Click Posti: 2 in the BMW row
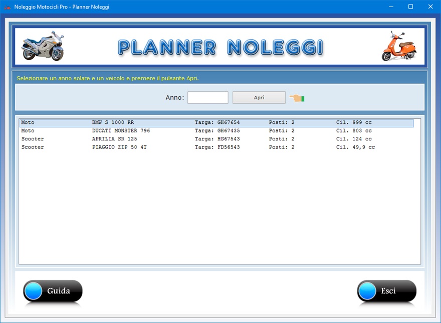The image size is (441, 323). (282, 122)
